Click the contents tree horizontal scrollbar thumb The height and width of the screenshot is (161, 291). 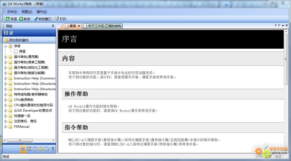(x=20, y=141)
